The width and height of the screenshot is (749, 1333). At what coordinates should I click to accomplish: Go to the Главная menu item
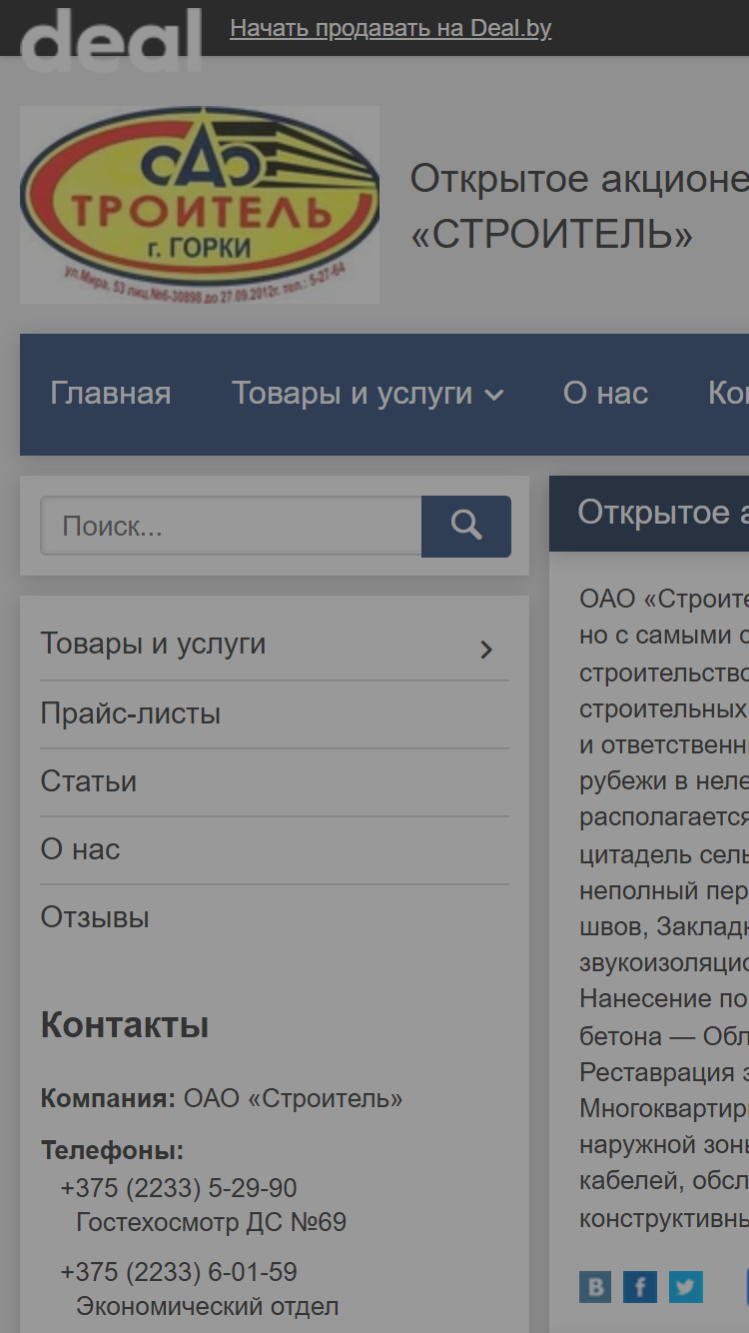[x=111, y=394]
